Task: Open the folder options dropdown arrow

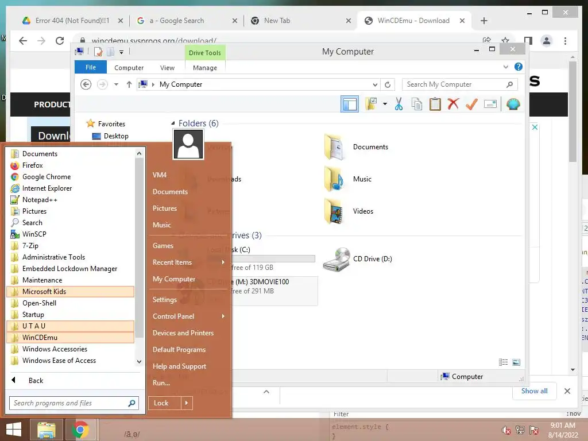Action: [385, 104]
